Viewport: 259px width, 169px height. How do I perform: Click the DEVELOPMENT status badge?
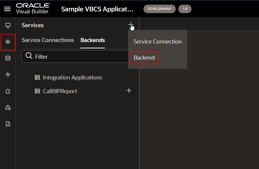tap(159, 9)
